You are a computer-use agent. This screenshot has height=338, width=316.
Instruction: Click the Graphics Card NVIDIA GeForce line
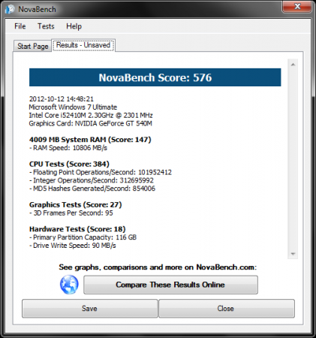pyautogui.click(x=91, y=123)
